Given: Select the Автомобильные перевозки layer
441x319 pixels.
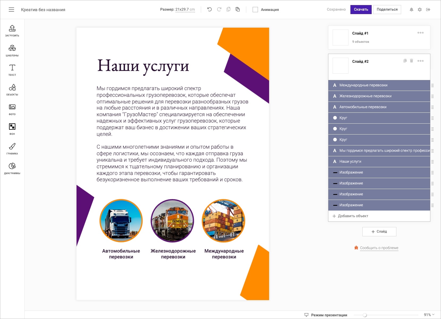Looking at the screenshot, I should [x=379, y=107].
